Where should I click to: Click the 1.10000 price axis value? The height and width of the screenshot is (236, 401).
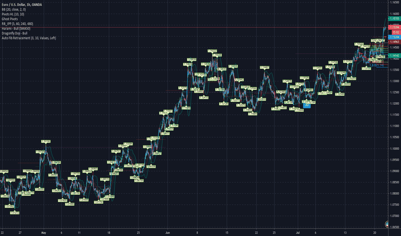tap(395, 148)
